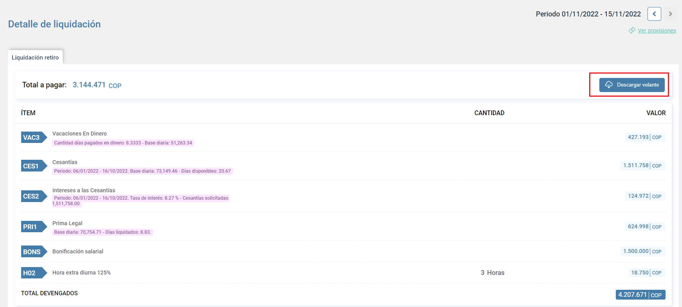Click the BONS item code badge

(34, 252)
